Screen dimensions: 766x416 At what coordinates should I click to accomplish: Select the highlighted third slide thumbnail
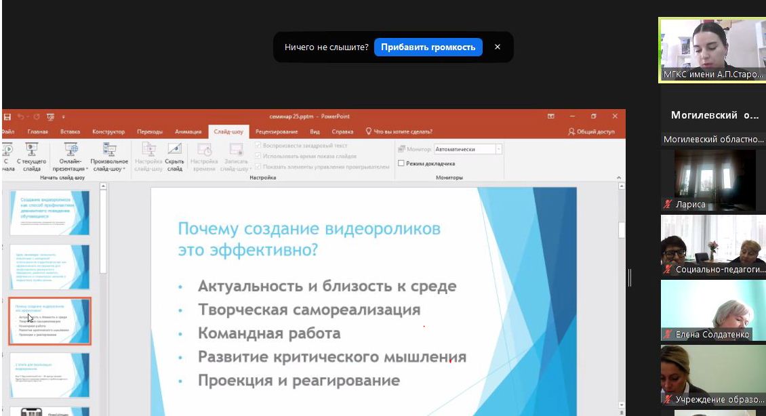50,321
